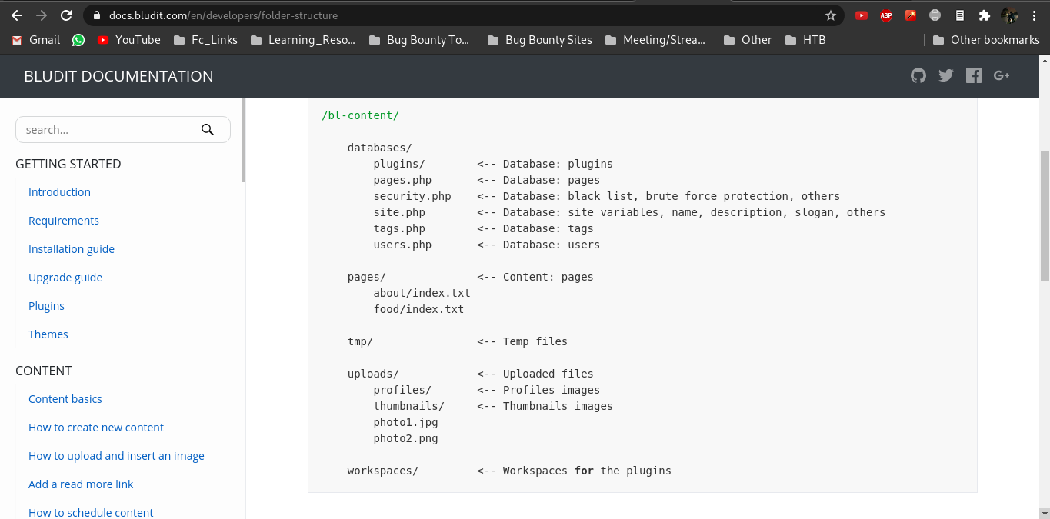The height and width of the screenshot is (519, 1050).
Task: Click the Google Plus icon
Action: (1002, 75)
